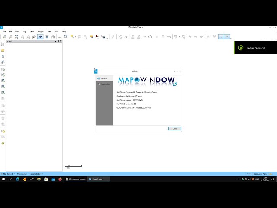Image resolution: width=277 pixels, height=208 pixels.
Task: Click the 'GDAL version' text line
Action: [134, 108]
